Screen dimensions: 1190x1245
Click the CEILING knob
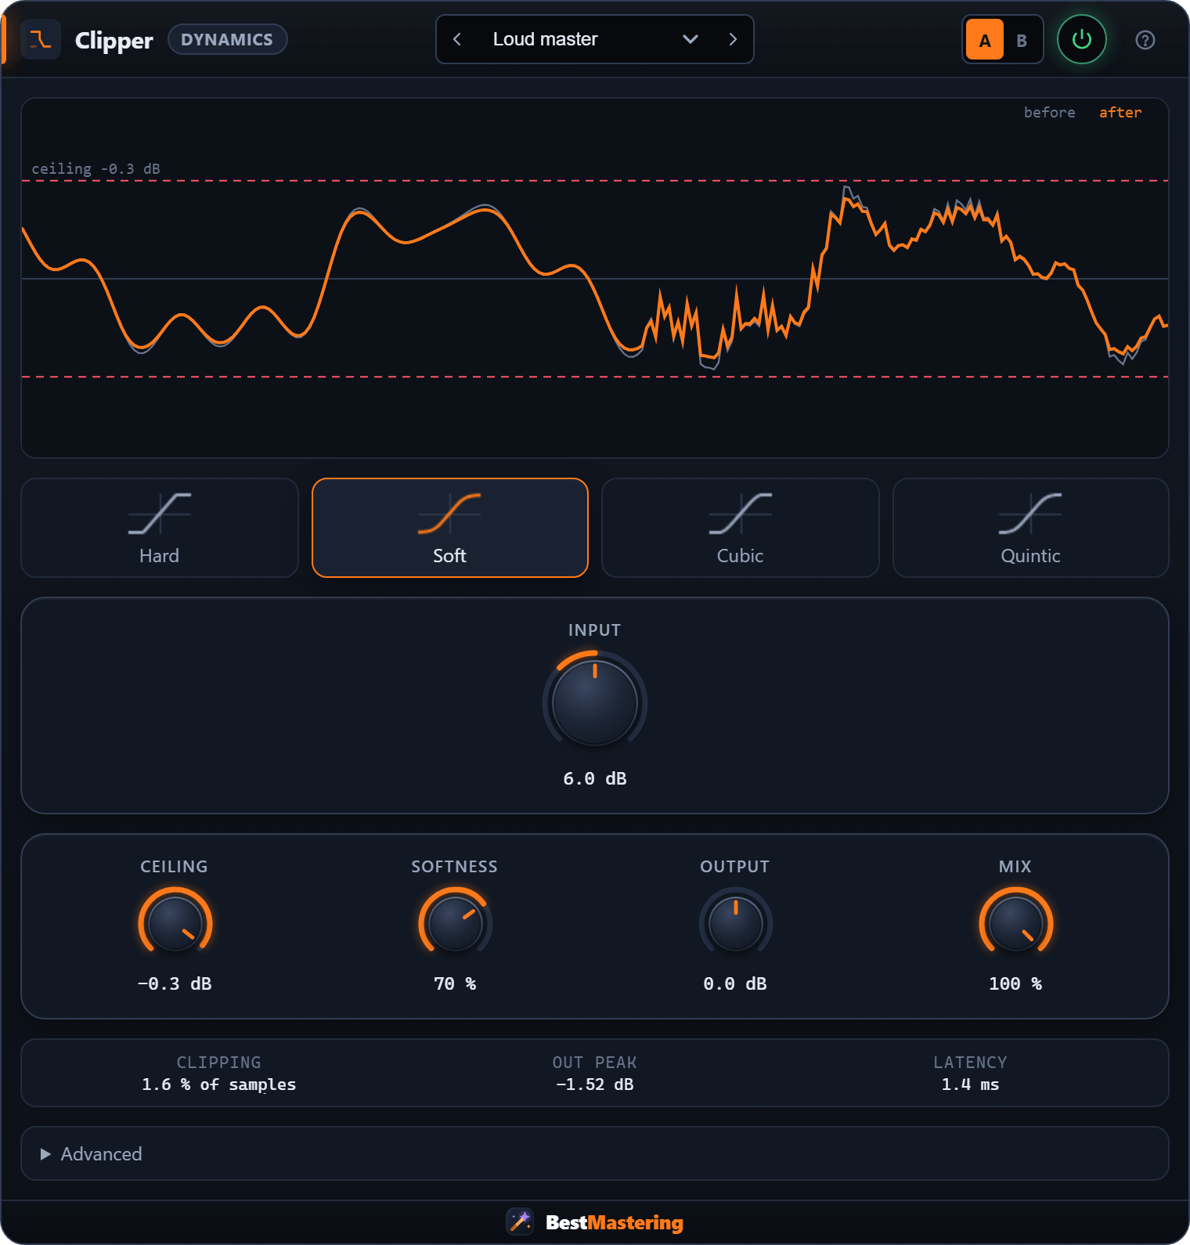pos(175,924)
